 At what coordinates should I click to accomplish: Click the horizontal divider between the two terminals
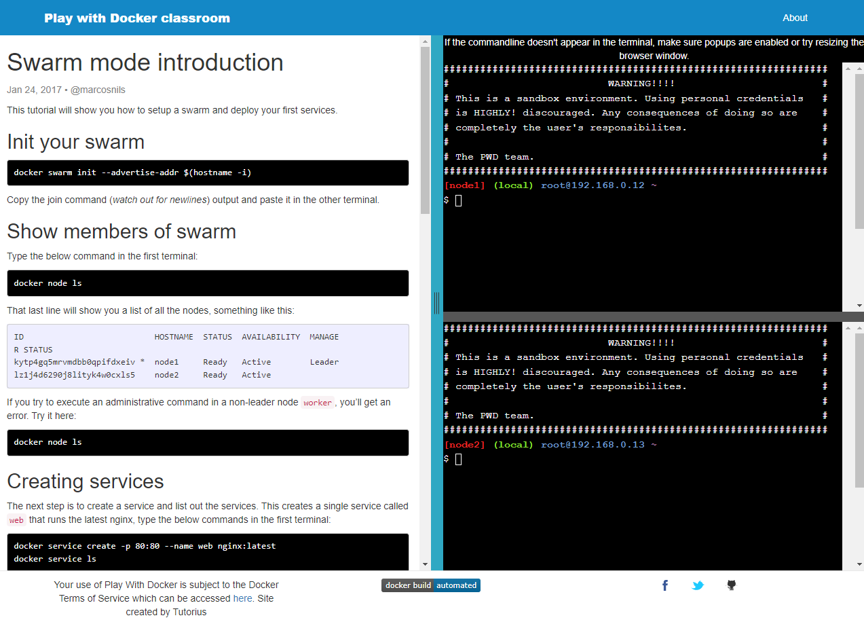tap(653, 316)
